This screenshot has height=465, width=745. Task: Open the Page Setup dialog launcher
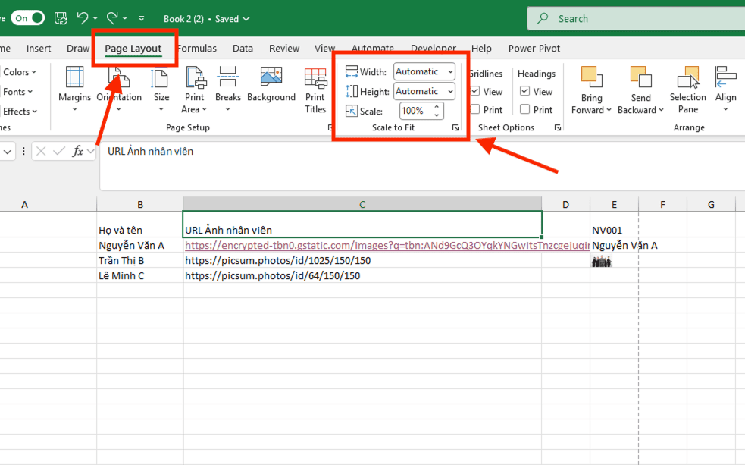pyautogui.click(x=330, y=127)
